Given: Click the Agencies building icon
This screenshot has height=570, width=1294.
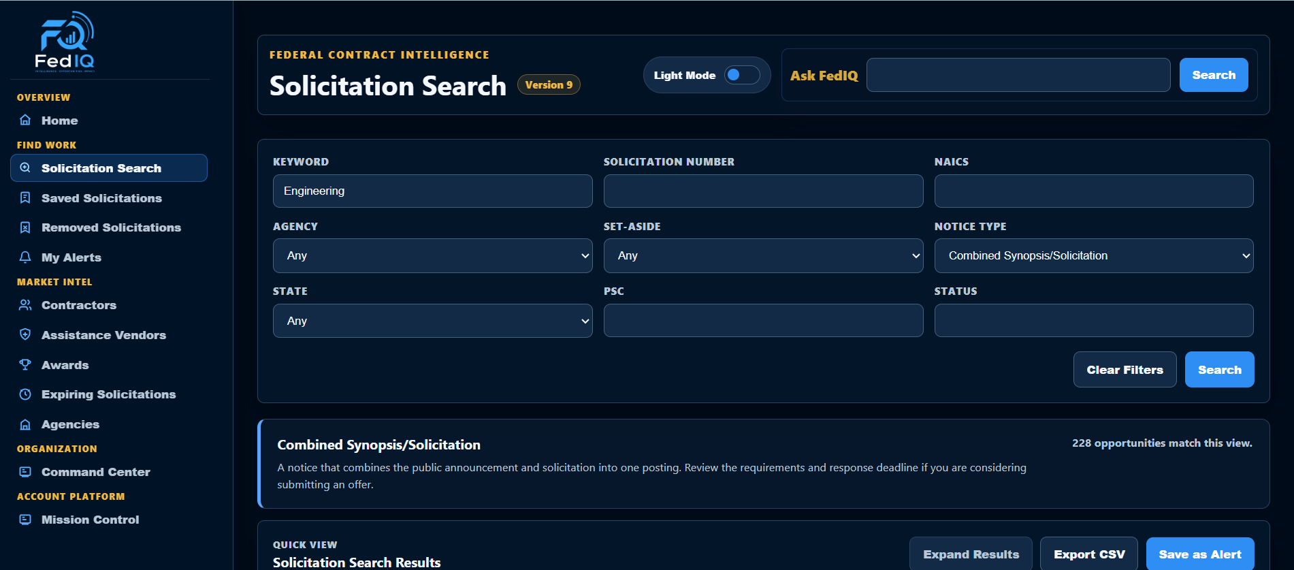Looking at the screenshot, I should click(25, 424).
